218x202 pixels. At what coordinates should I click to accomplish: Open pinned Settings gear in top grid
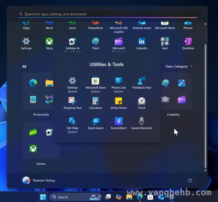coord(26,44)
